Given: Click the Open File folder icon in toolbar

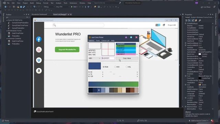Looking at the screenshot, I should pyautogui.click(x=18, y=7).
